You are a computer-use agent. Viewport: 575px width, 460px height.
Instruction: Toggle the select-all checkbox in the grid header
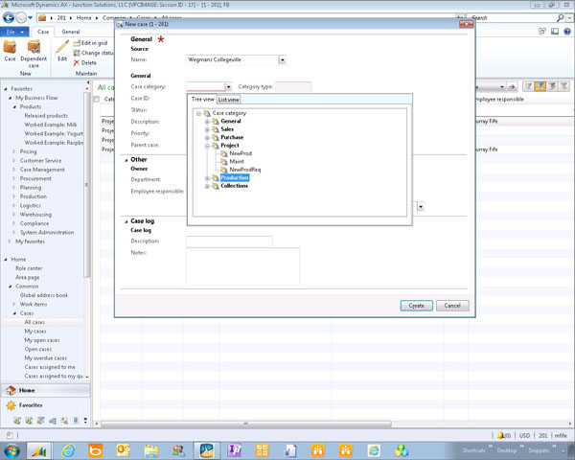[97, 100]
